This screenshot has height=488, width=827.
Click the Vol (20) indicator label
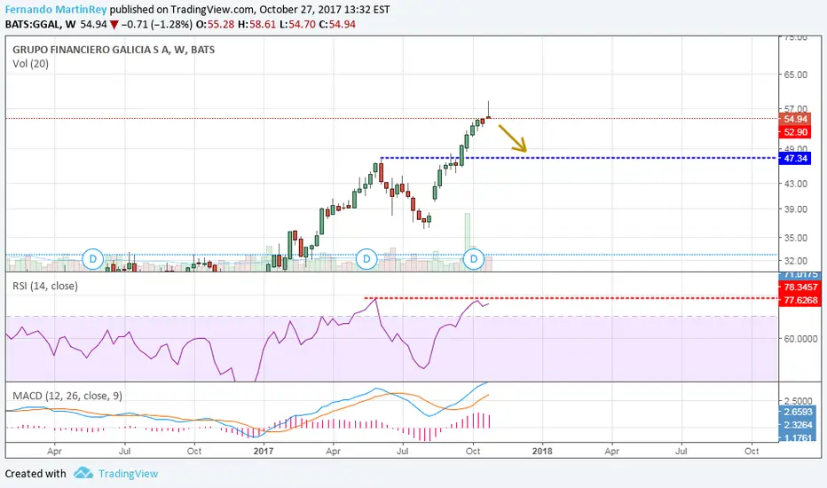click(30, 64)
